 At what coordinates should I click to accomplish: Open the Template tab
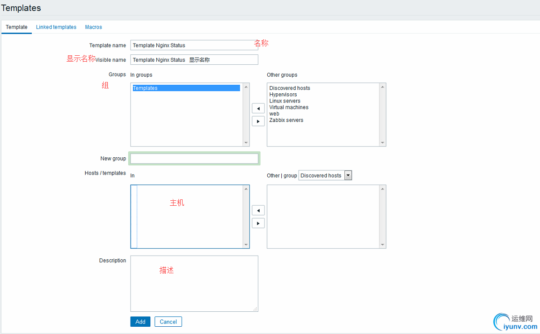coord(16,27)
